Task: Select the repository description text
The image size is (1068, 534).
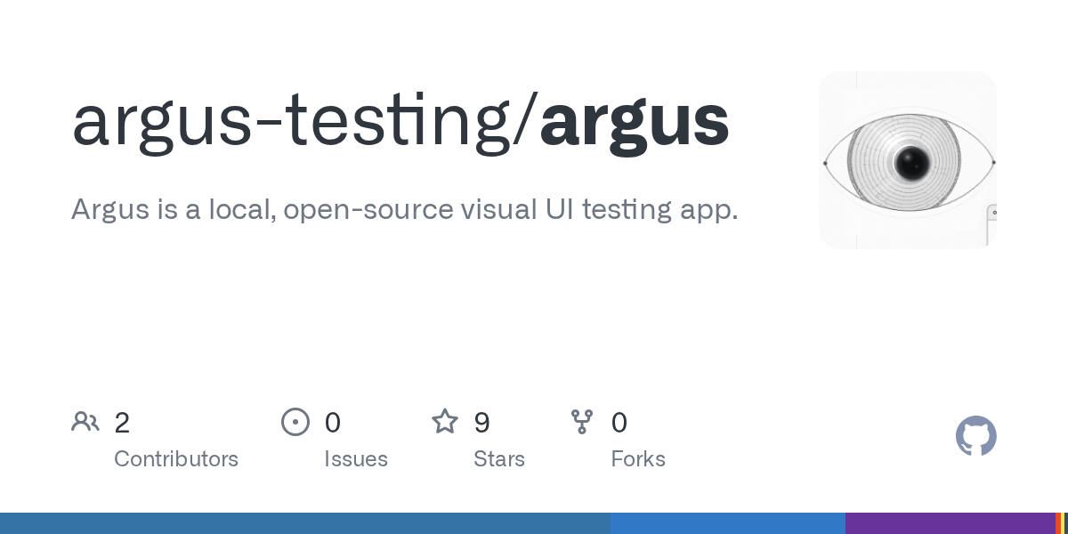Action: point(405,210)
